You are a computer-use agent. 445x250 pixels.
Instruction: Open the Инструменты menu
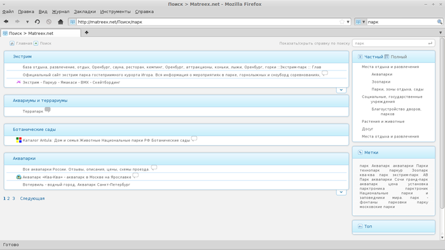pos(115,11)
